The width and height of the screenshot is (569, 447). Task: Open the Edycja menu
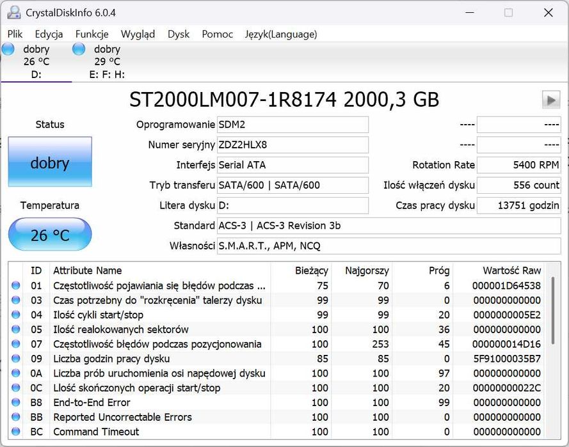(49, 34)
